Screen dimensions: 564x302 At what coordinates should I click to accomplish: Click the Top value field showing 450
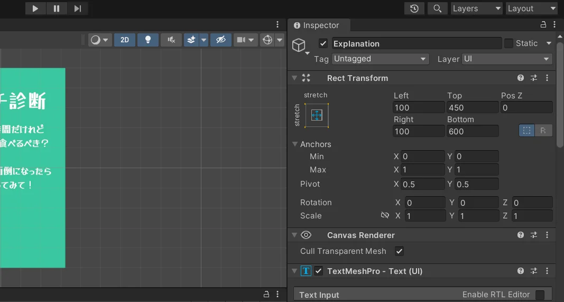[x=473, y=107]
